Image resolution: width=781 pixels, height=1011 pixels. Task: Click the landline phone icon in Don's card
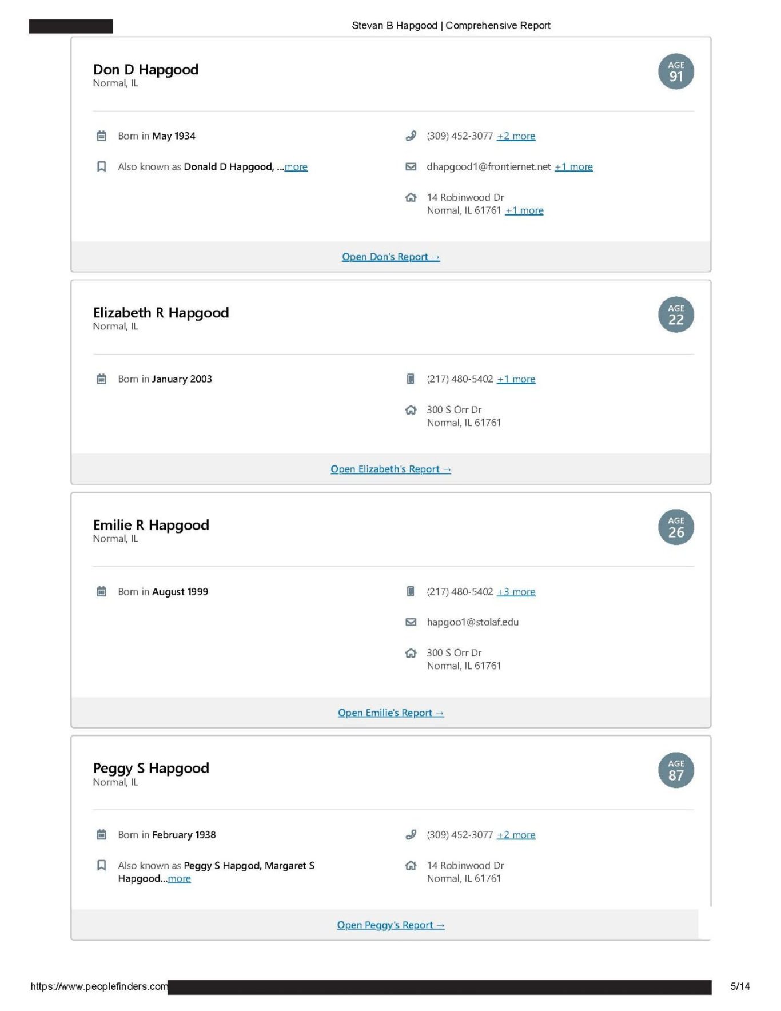point(411,136)
